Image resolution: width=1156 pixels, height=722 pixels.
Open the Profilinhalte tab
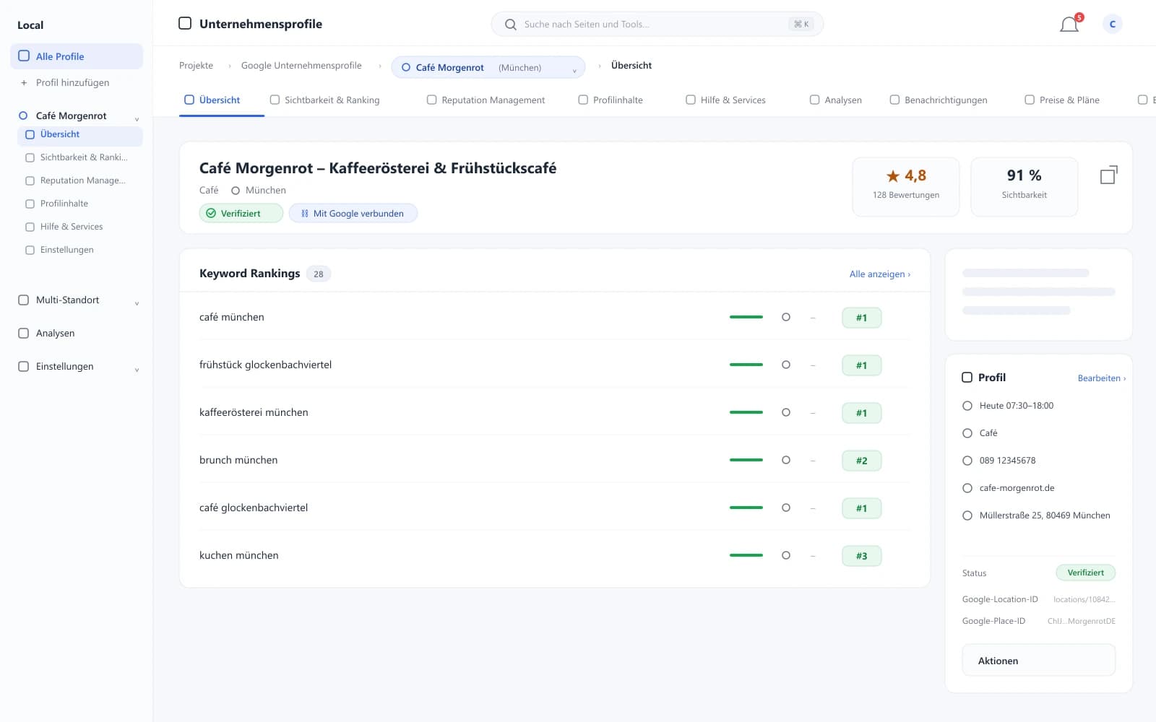[611, 100]
